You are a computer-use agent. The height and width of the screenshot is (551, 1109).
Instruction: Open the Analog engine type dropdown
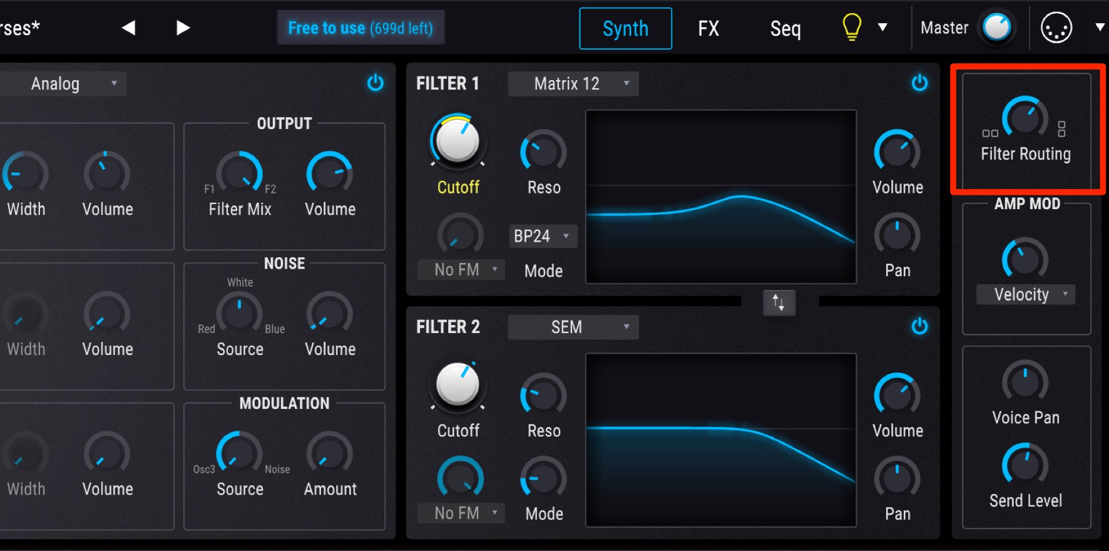click(63, 83)
